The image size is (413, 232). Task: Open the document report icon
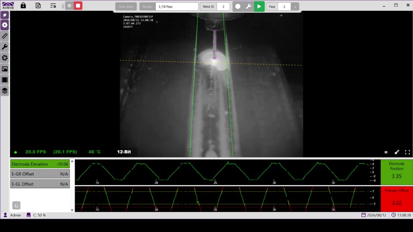38,5
